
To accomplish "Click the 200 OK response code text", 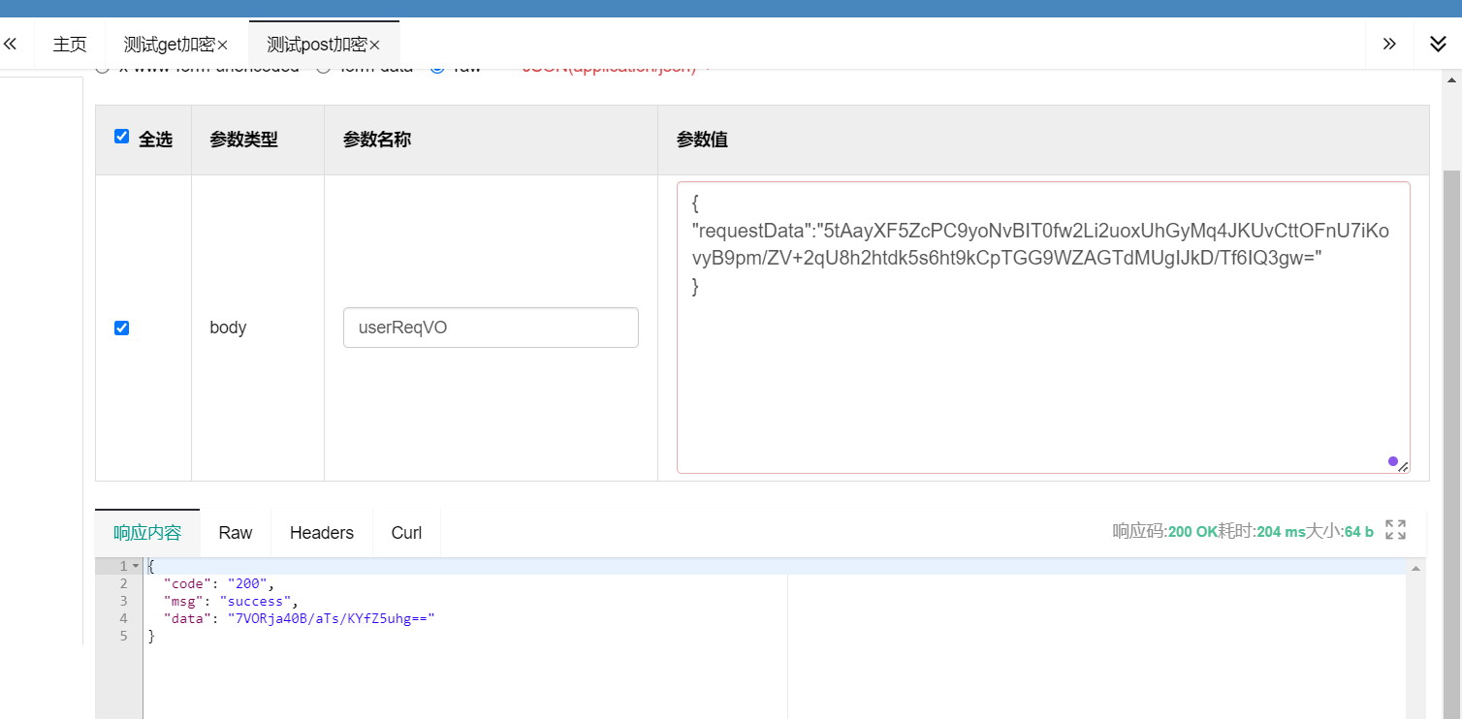I will click(1192, 531).
